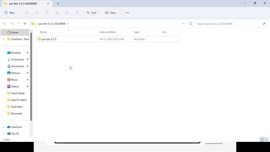This screenshot has width=270, height=152.
Task: Click the Cut scissors icon in toolbar
Action: pyautogui.click(x=27, y=13)
